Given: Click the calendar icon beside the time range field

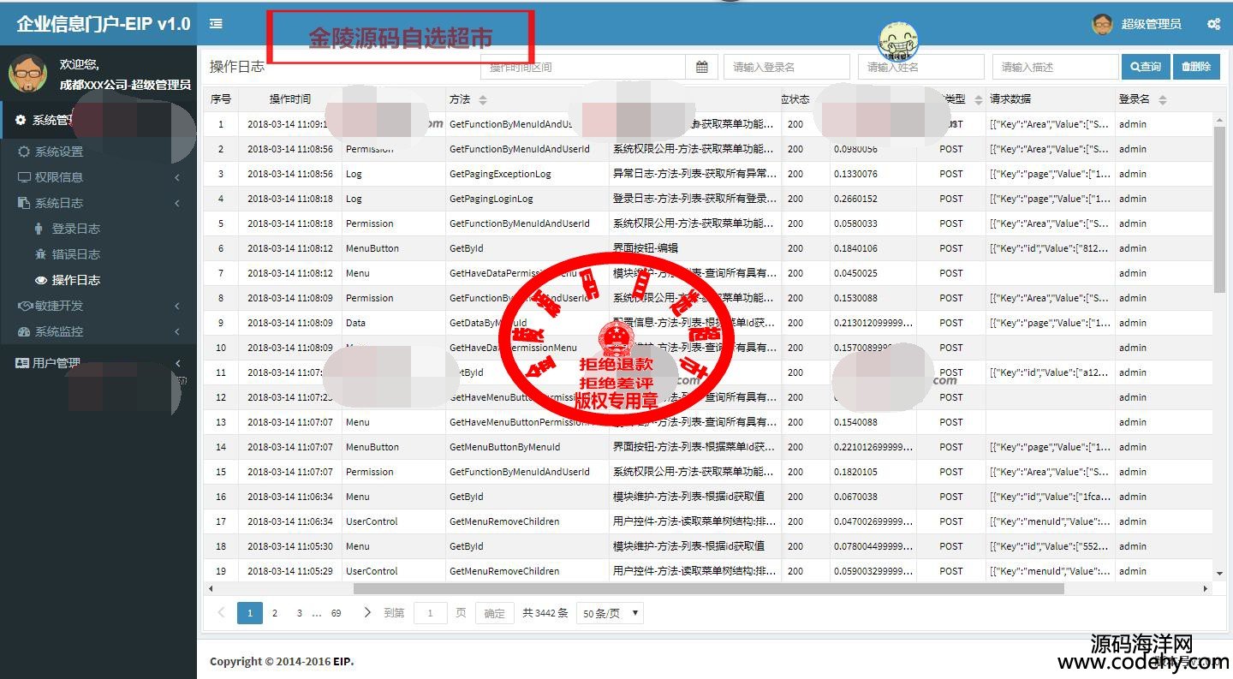Looking at the screenshot, I should click(701, 67).
